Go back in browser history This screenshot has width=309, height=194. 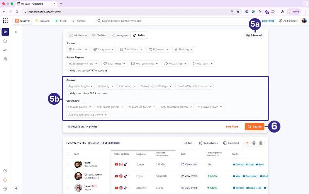pos(4,12)
